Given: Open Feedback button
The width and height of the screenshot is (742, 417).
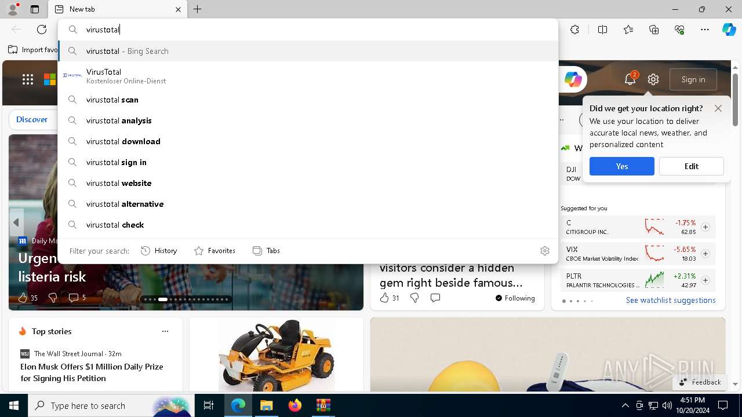Looking at the screenshot, I should [x=699, y=382].
